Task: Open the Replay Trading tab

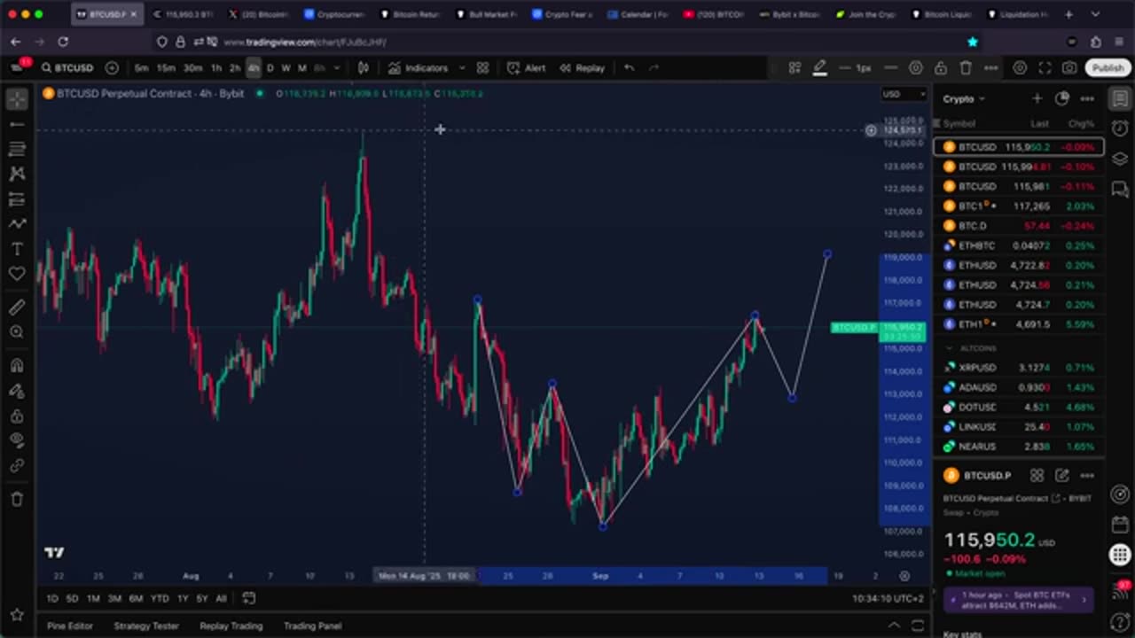Action: [231, 626]
